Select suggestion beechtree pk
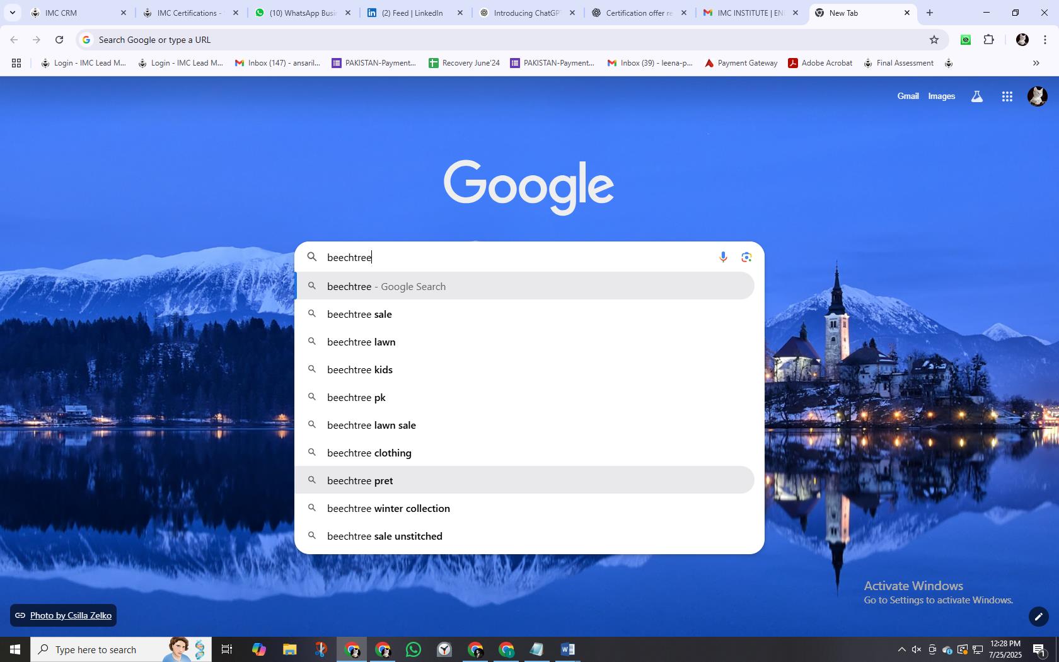Screen dimensions: 1059x662 click(524, 397)
